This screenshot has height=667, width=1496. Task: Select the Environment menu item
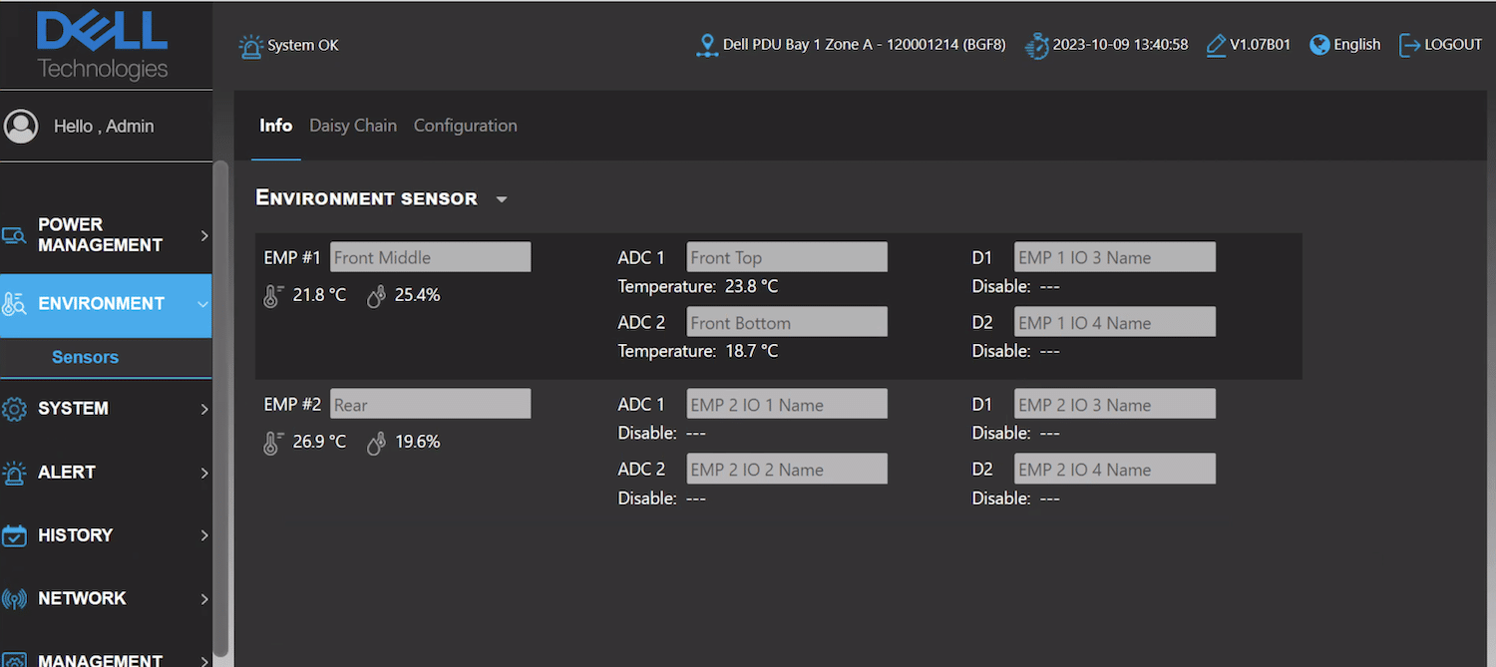(x=106, y=304)
